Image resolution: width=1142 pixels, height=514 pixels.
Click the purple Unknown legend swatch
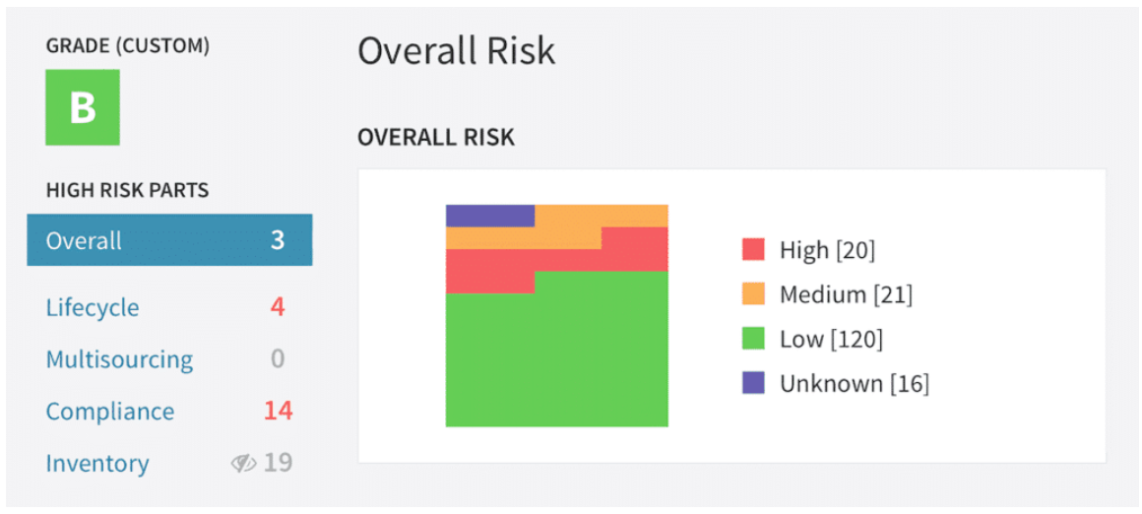click(x=753, y=383)
